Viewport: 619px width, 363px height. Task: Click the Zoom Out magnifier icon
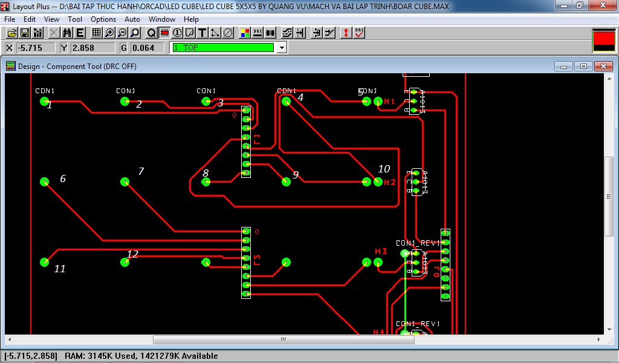[x=122, y=33]
